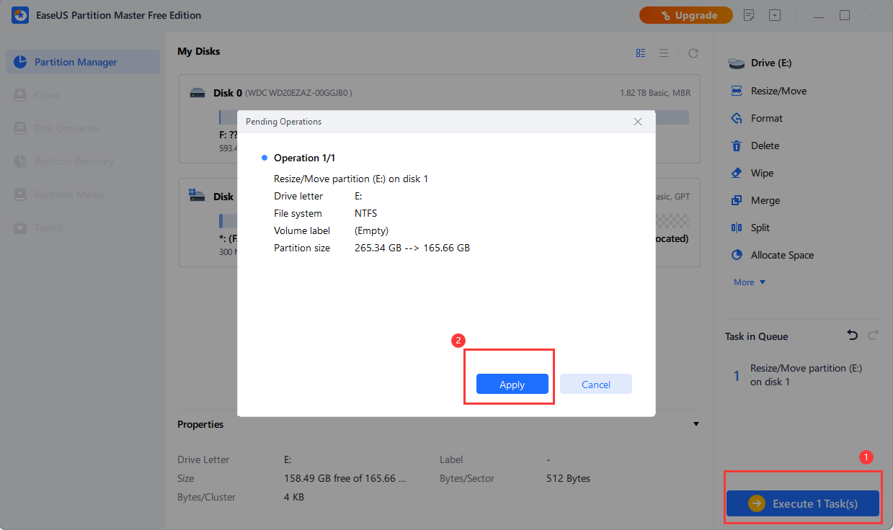Screen dimensions: 893x530
Task: Click the Upgrade button in the title bar
Action: tap(685, 15)
